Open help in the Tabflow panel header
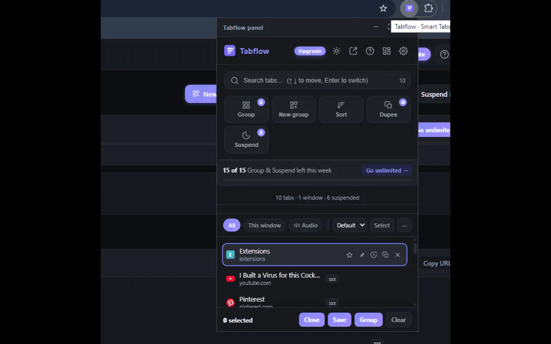Image resolution: width=551 pixels, height=344 pixels. pyautogui.click(x=370, y=51)
